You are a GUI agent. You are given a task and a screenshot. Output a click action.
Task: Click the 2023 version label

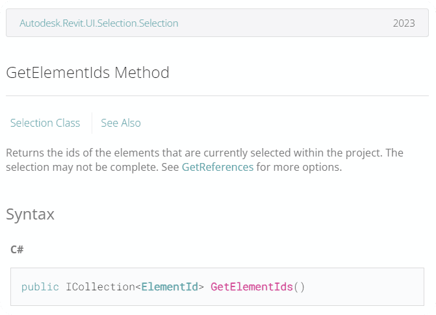[x=404, y=23]
